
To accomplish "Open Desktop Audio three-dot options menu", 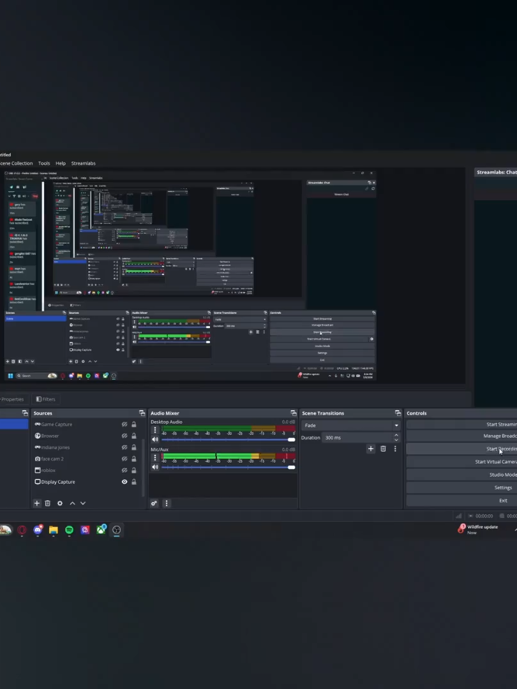I will (154, 430).
